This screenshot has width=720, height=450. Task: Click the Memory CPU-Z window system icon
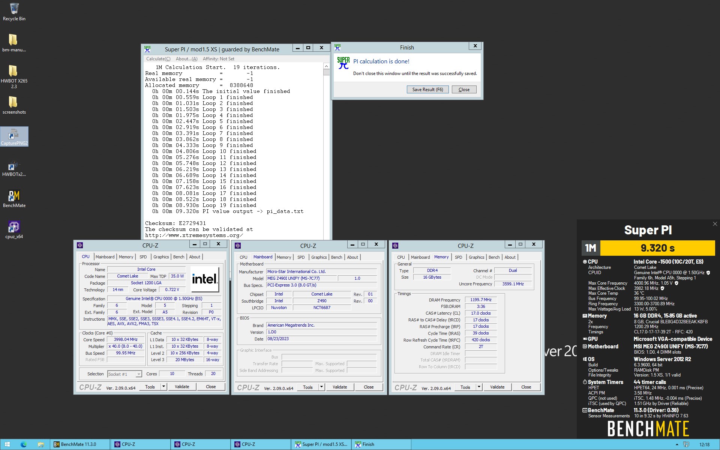pyautogui.click(x=395, y=246)
